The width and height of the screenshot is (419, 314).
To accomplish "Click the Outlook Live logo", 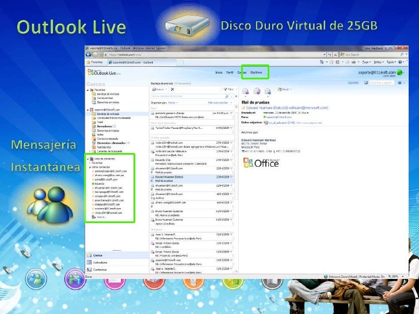I will click(104, 72).
